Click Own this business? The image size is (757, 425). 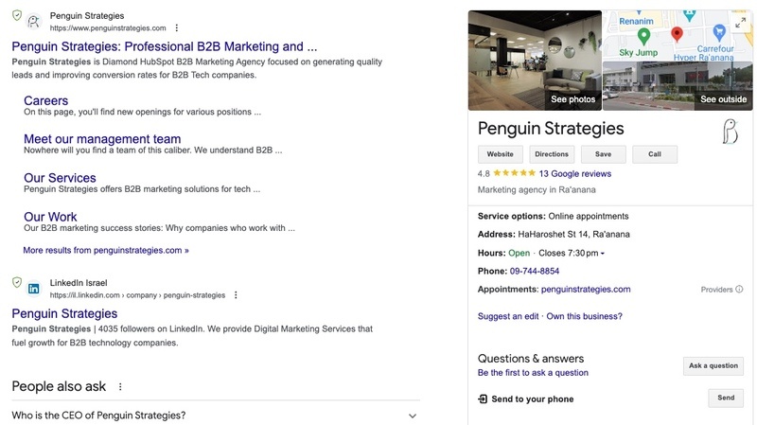584,316
